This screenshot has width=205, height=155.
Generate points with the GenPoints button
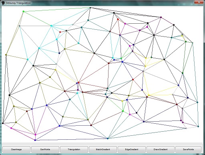tap(45, 149)
